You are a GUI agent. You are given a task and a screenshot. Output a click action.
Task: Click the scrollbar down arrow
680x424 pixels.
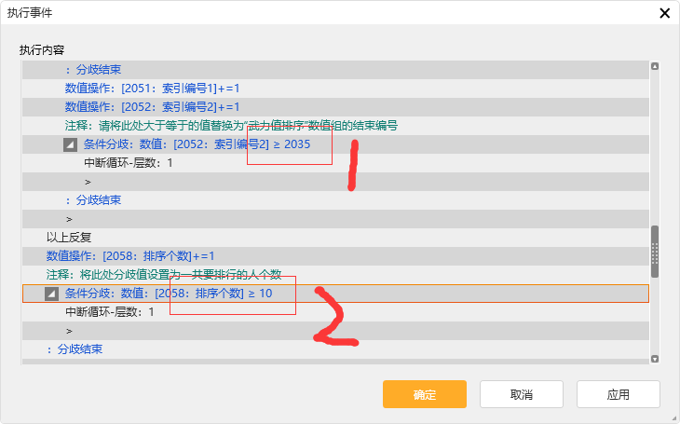pos(654,358)
